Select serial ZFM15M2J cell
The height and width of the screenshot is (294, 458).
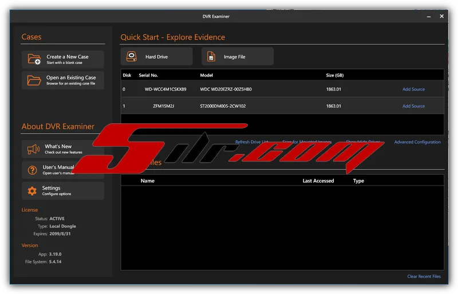tap(164, 106)
